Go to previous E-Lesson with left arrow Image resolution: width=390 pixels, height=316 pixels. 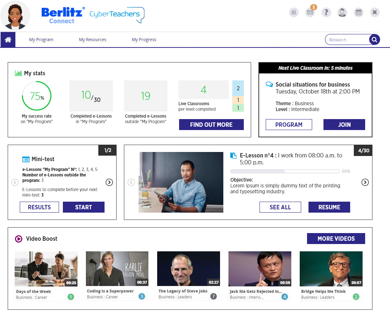131,182
